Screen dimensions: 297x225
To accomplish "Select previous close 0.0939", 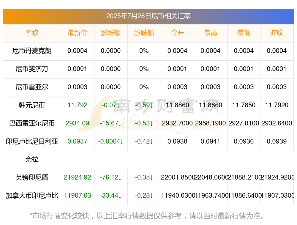I will (x=277, y=141).
